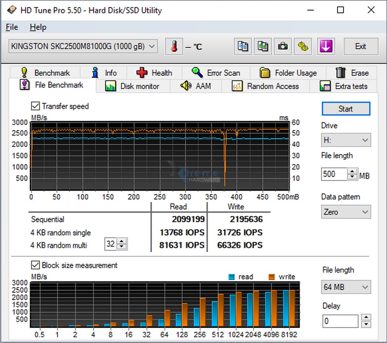Click the Folder Usage folder icon
This screenshot has width=387, height=343.
[x=264, y=72]
